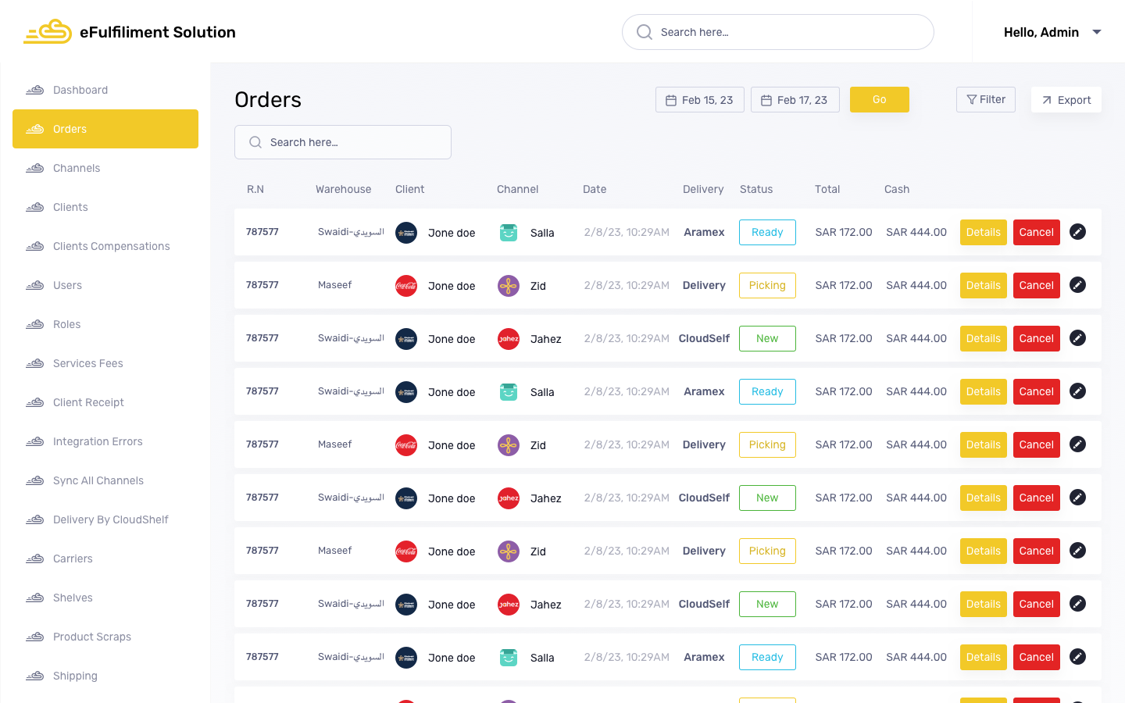Image resolution: width=1125 pixels, height=703 pixels.
Task: Click the Jahez channel icon in third row
Action: [509, 339]
